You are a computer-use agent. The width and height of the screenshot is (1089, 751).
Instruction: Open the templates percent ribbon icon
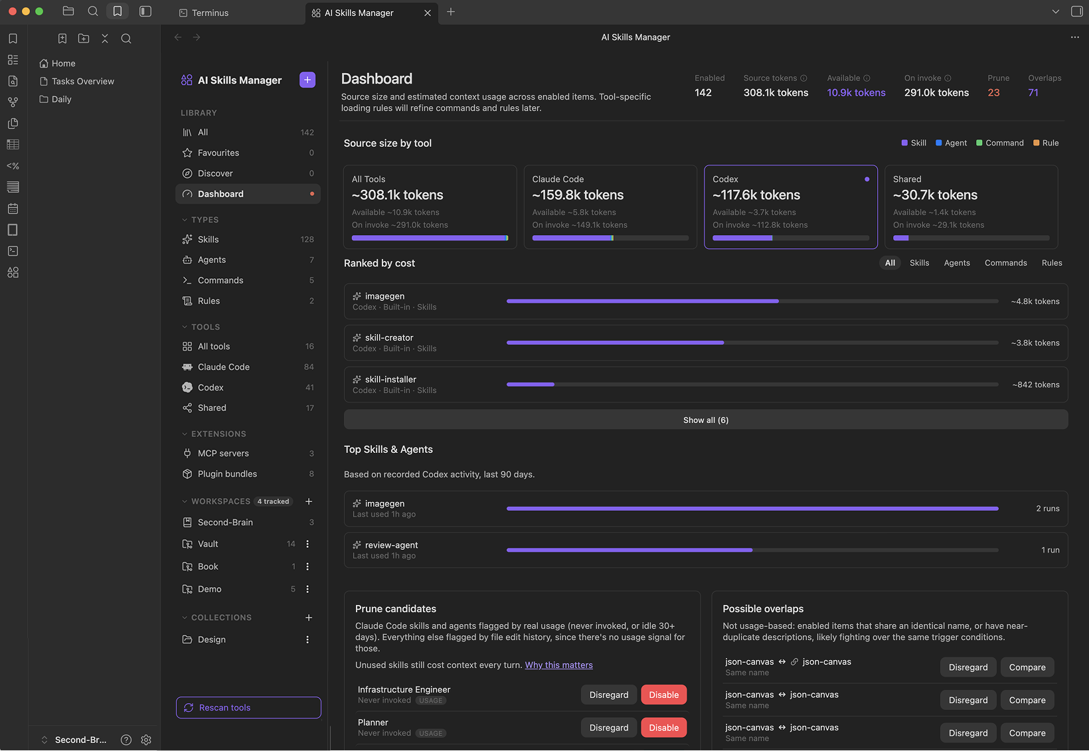click(13, 166)
